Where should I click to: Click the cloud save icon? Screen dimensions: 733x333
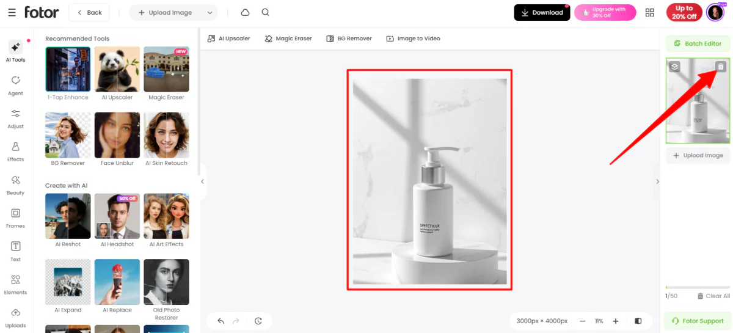coord(245,12)
